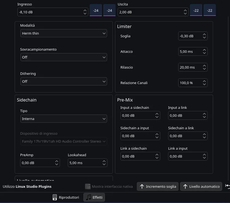The height and width of the screenshot is (203, 230).
Task: Click the Ingresso increase arrow
Action: click(85, 10)
